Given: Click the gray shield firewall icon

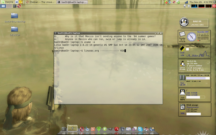Looking at the screenshot, I should coord(189,6).
